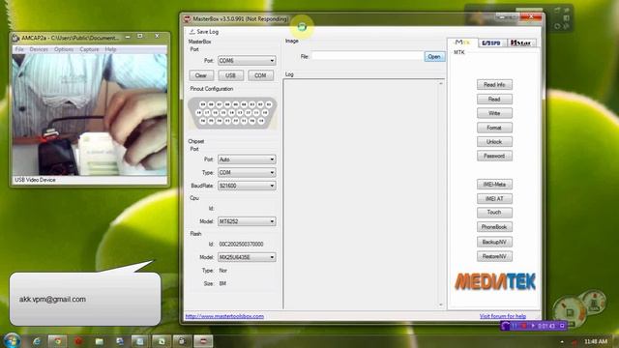Image resolution: width=619 pixels, height=348 pixels.
Task: Click the USB Video Device status text
Action: [x=35, y=180]
